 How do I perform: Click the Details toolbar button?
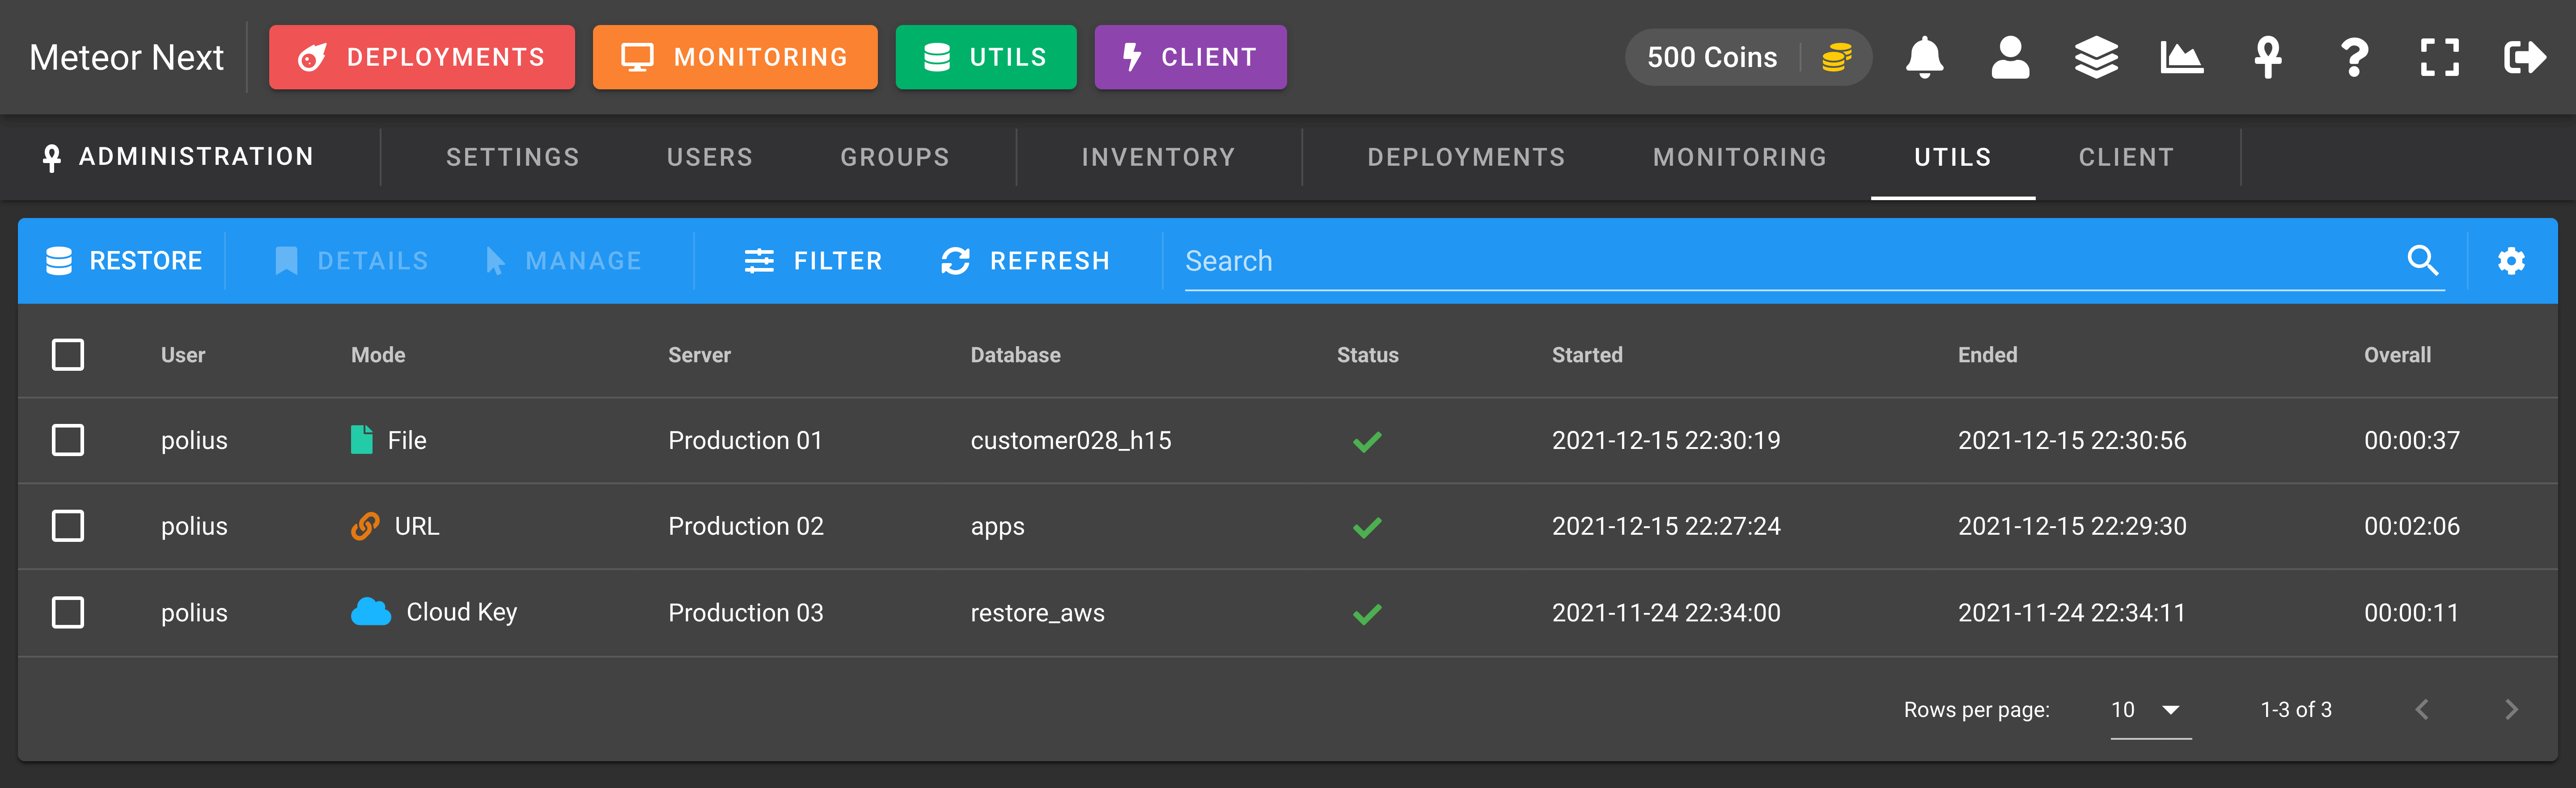coord(352,261)
